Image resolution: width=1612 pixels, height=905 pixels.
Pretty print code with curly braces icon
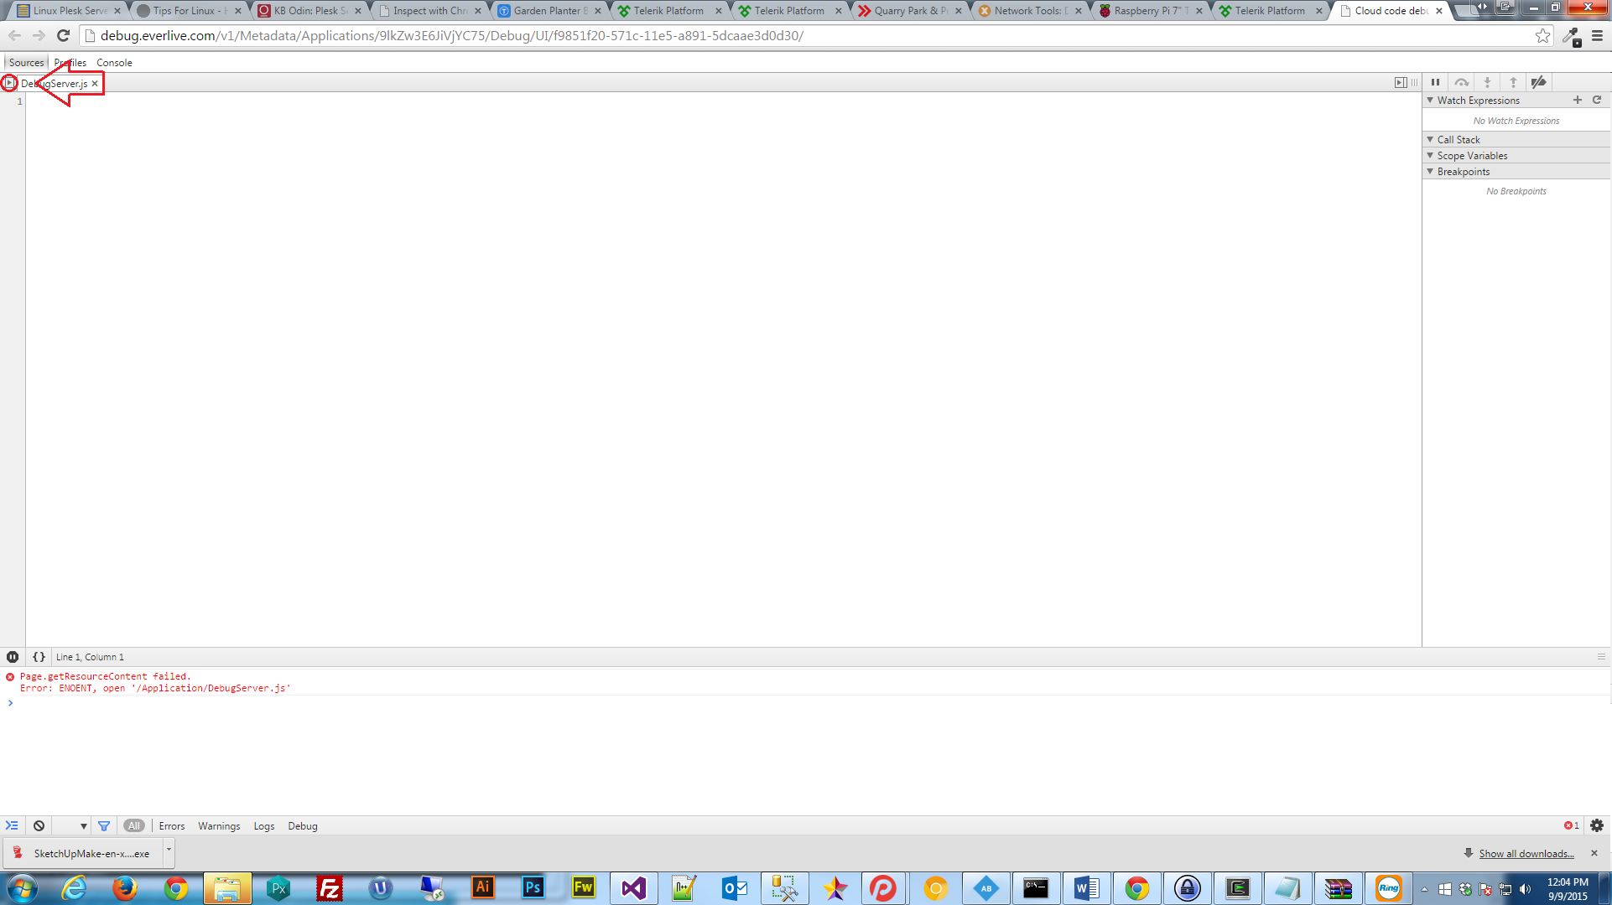(39, 657)
